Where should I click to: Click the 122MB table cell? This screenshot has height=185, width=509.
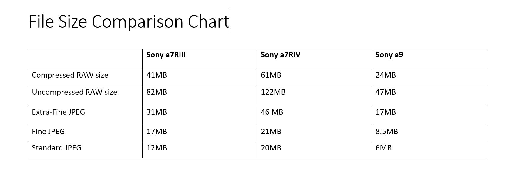click(314, 96)
